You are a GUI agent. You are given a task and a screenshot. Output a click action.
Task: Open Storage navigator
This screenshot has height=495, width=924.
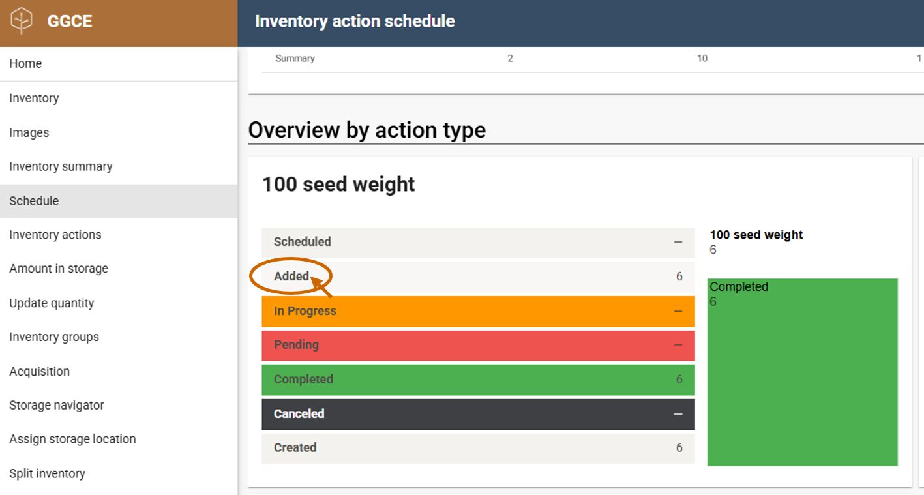(57, 405)
